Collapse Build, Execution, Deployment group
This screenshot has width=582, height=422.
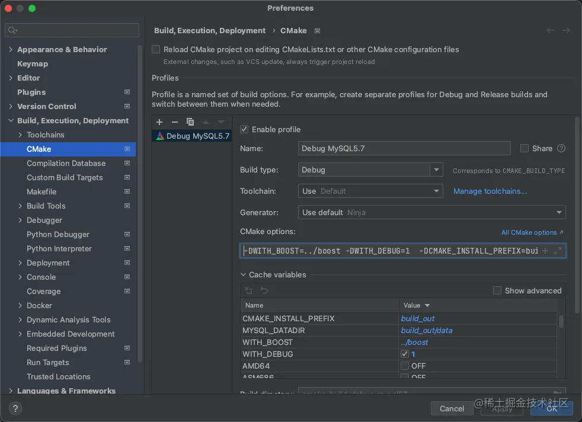pos(11,121)
